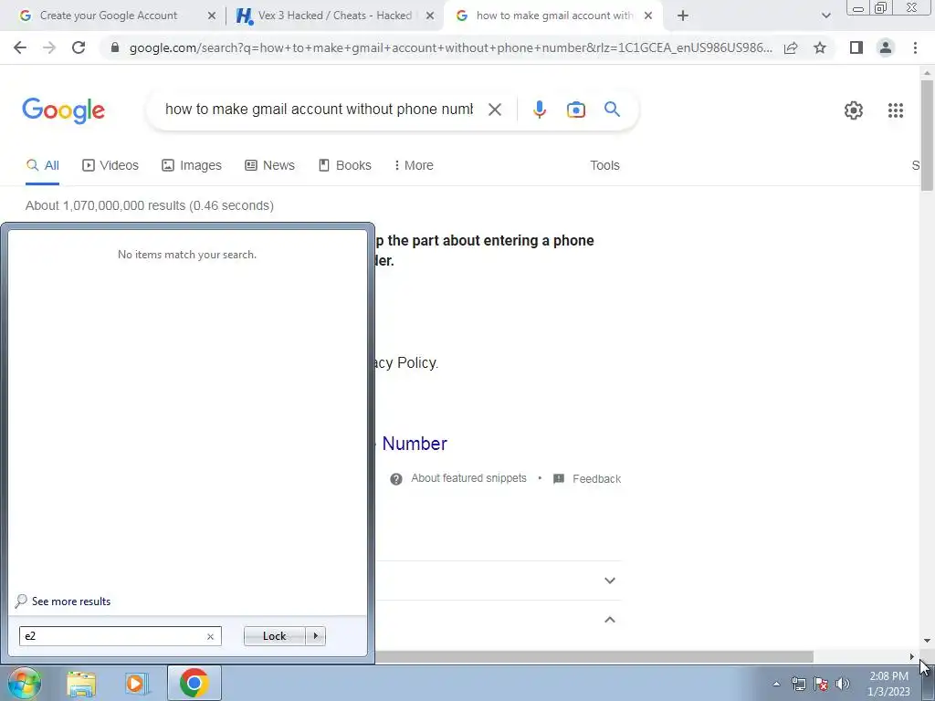The width and height of the screenshot is (935, 701).
Task: Open About featured snippets link
Action: pos(468,478)
